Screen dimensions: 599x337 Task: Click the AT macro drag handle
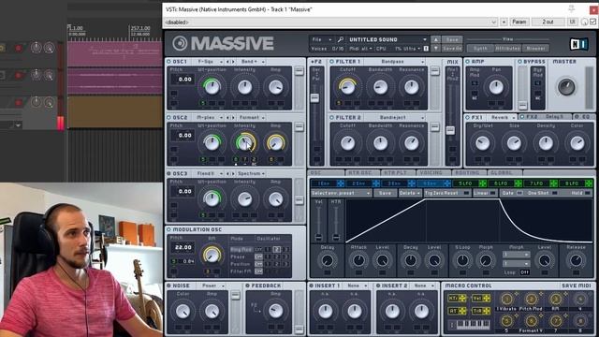462,311
